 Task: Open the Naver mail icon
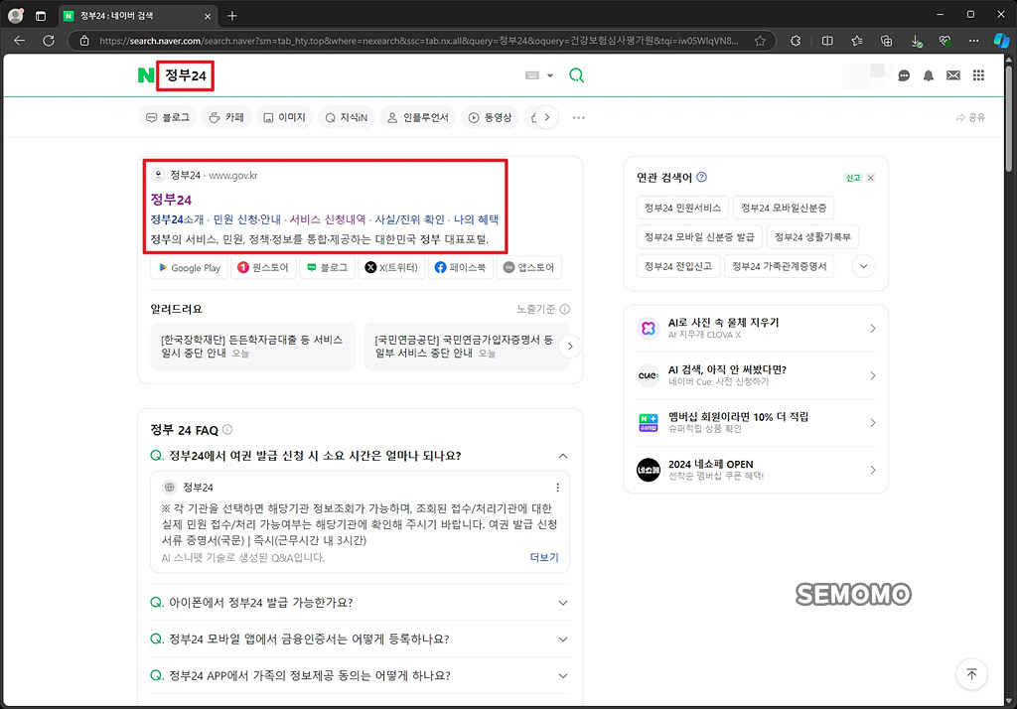click(952, 75)
